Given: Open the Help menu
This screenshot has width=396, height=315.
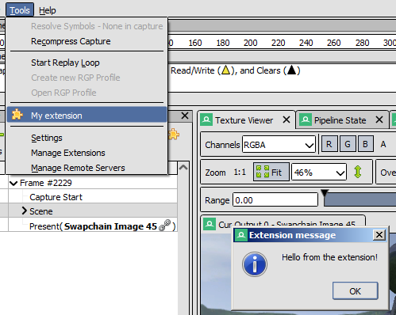Looking at the screenshot, I should 48,10.
